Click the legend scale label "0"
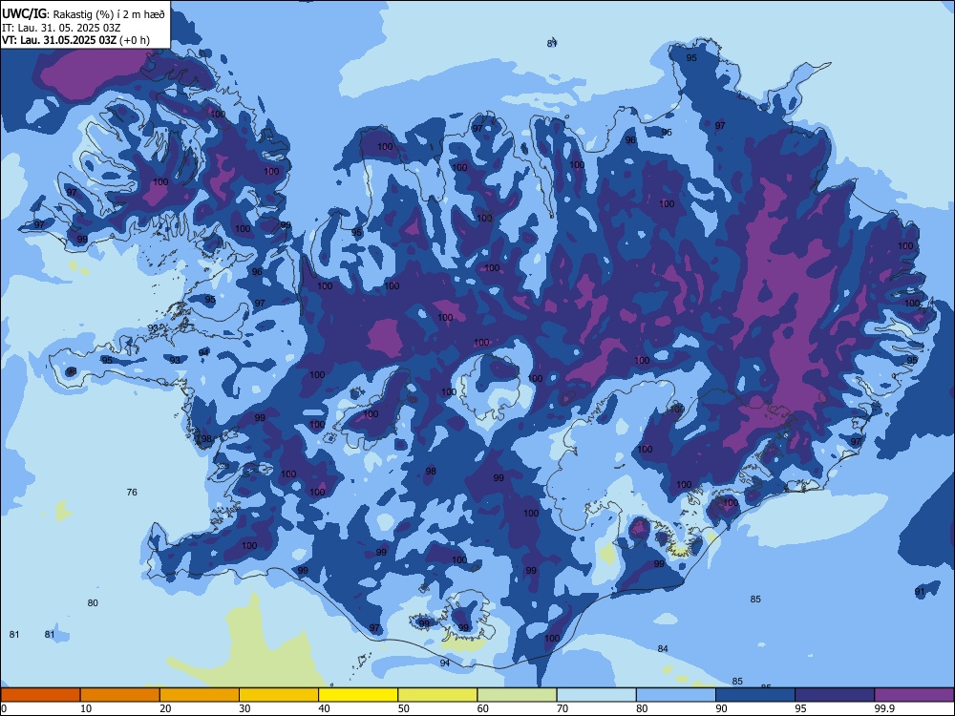The image size is (955, 716). coord(3,708)
